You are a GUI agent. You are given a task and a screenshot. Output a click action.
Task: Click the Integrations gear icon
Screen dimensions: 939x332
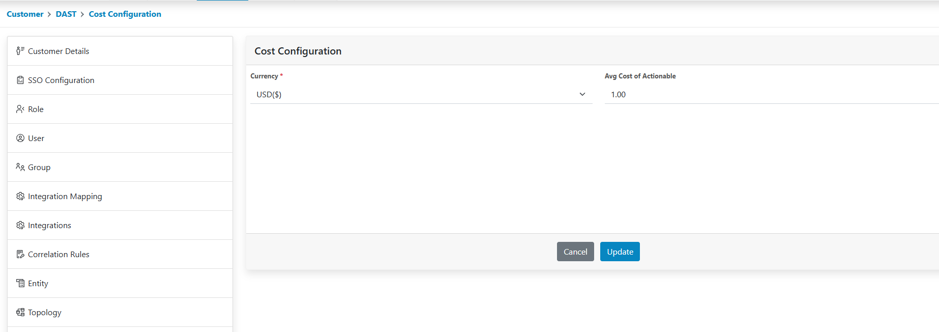20,225
